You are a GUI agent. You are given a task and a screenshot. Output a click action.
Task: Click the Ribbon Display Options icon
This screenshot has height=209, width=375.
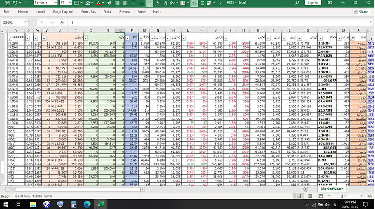click(330, 3)
